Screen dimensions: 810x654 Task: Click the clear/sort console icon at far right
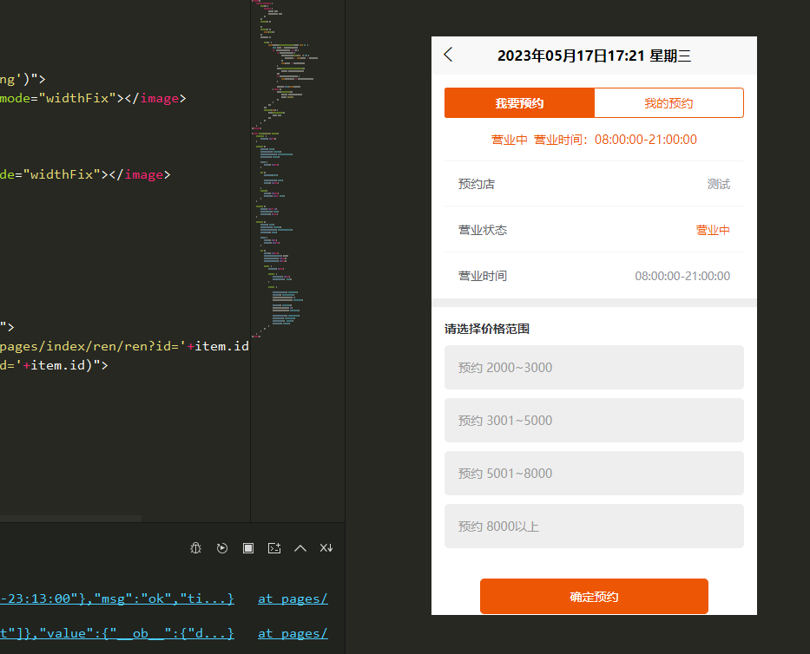tap(326, 548)
